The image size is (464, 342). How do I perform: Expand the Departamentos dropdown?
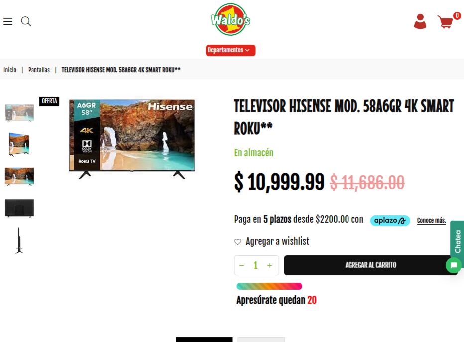click(x=231, y=50)
